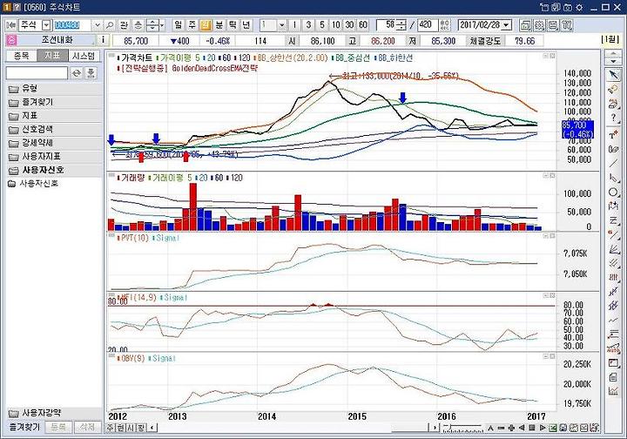
Task: Expand the 강세약세 folder
Action: (54, 143)
